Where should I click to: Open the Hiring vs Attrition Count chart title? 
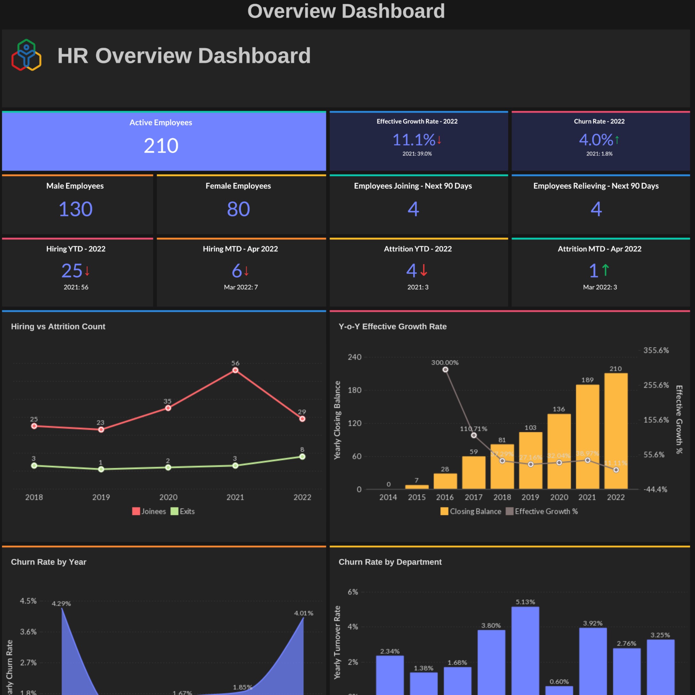pyautogui.click(x=58, y=326)
